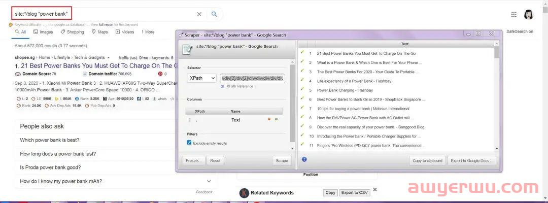Viewport: 548px width, 203px height.
Task: Toggle Exclude empty results checkbox
Action: [189, 143]
